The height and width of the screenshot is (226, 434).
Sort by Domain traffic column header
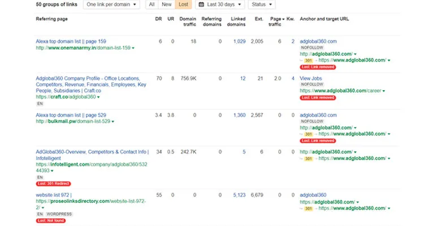point(188,21)
